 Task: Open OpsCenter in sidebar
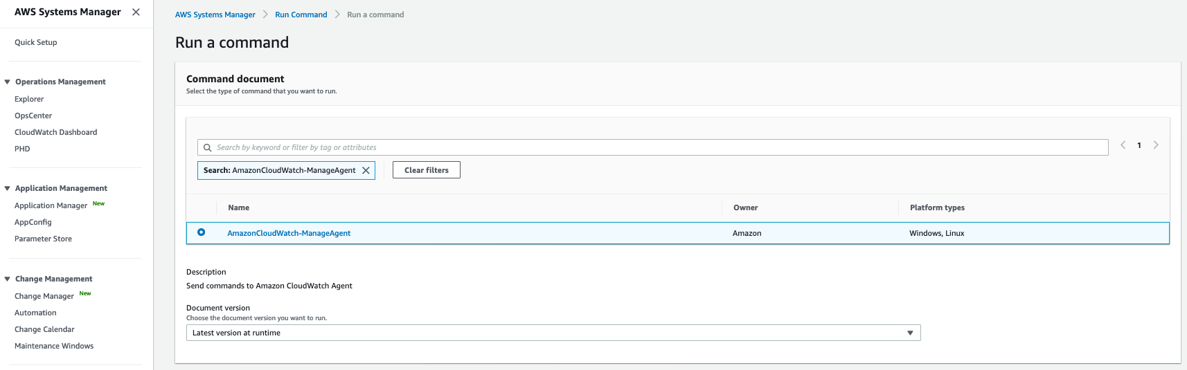33,115
